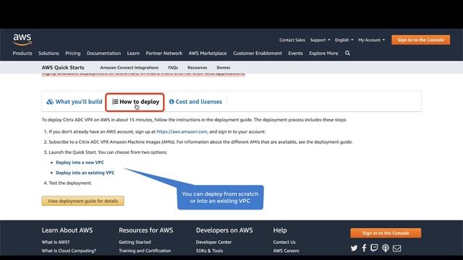Open Contact Us footer link

pos(284,242)
